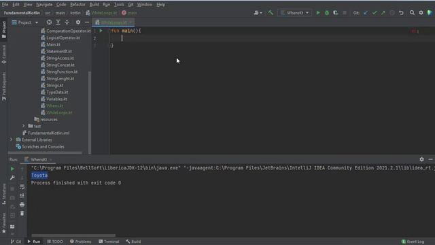This screenshot has height=245, width=435.
Task: Open the Refactor menu
Action: [x=77, y=5]
